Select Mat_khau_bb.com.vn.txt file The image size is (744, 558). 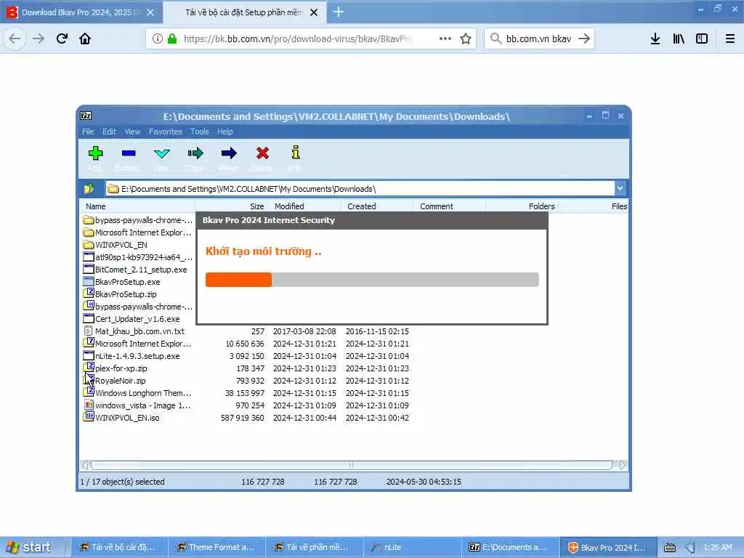(x=134, y=331)
